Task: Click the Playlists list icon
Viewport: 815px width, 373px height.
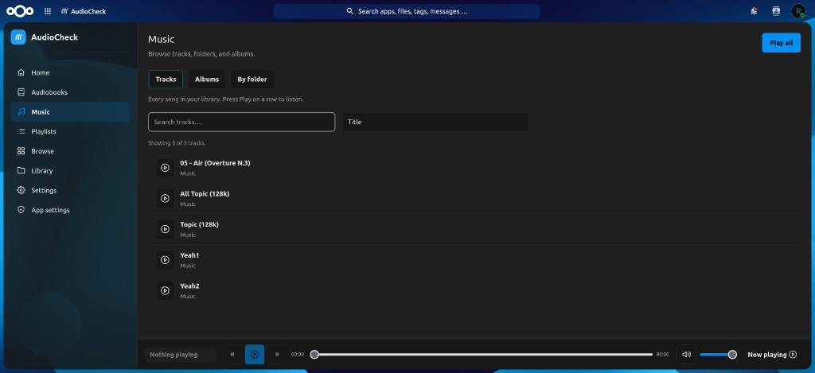Action: click(x=21, y=131)
